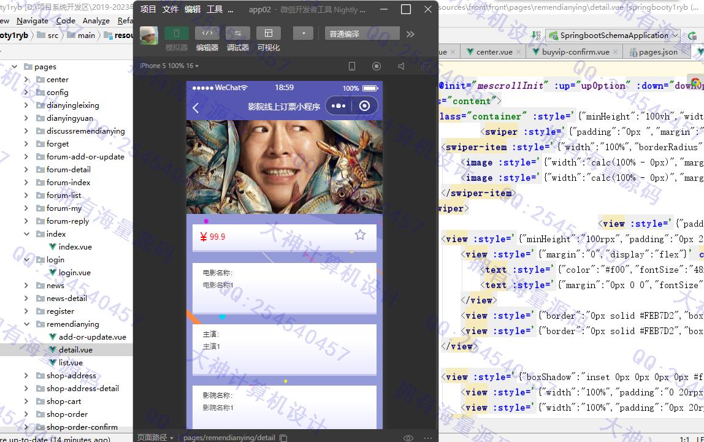Image resolution: width=704 pixels, height=442 pixels.
Task: Click the device rotate phone icon
Action: (352, 66)
